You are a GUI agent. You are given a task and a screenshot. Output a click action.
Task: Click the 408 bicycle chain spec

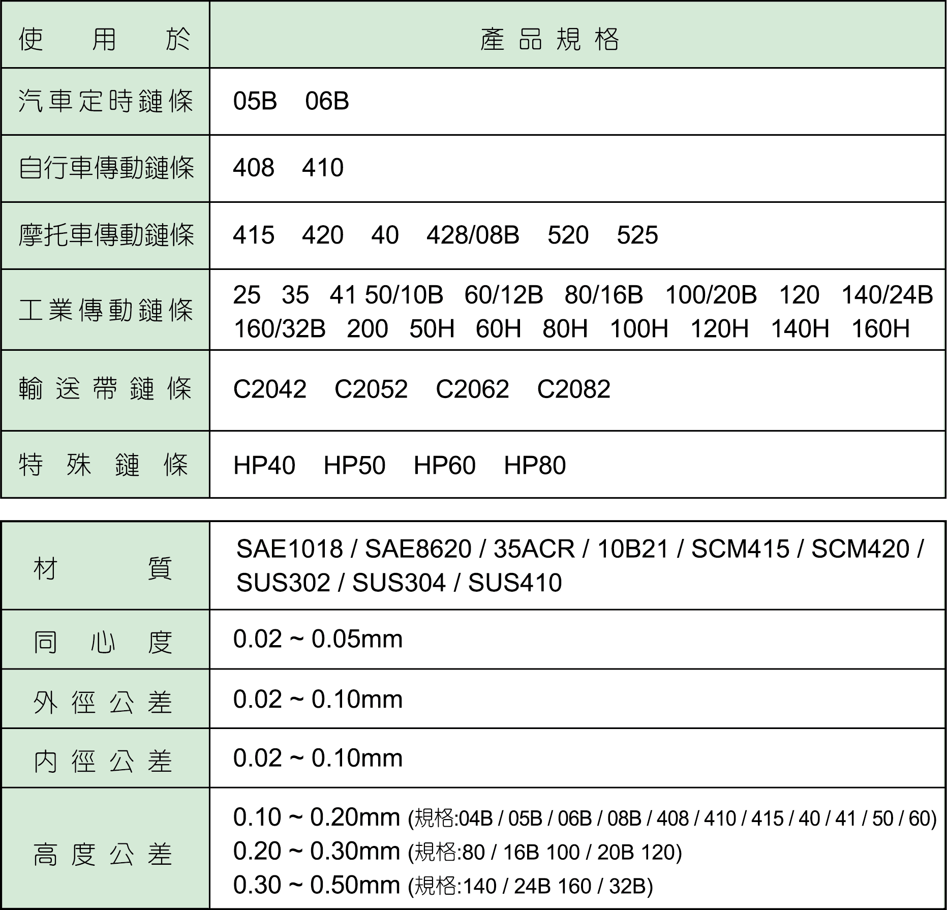pyautogui.click(x=253, y=168)
